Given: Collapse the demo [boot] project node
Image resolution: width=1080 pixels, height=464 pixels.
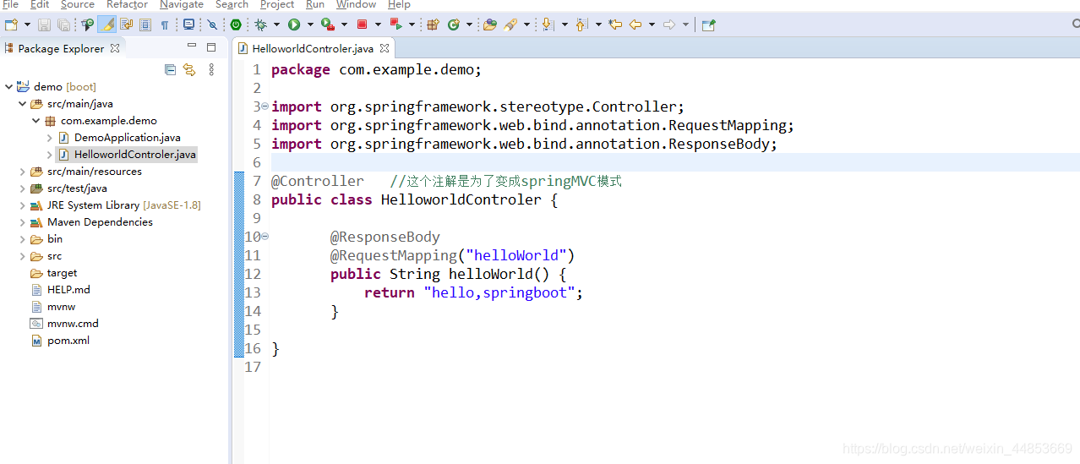Looking at the screenshot, I should 8,86.
